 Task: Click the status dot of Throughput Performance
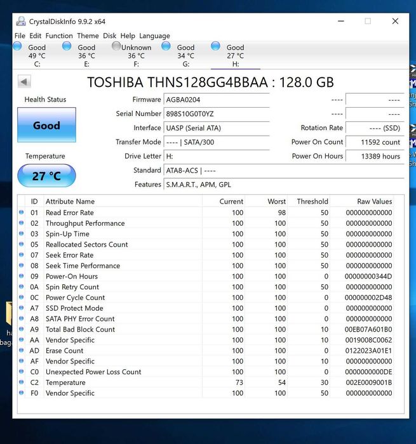tap(21, 223)
